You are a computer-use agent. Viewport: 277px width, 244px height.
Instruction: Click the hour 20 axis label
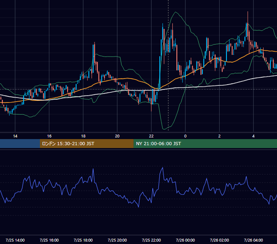click(x=117, y=136)
